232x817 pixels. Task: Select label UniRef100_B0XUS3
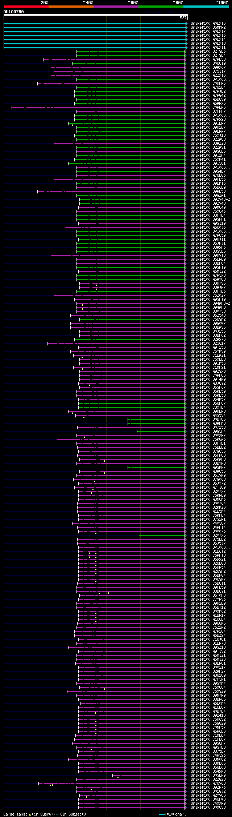[208, 808]
